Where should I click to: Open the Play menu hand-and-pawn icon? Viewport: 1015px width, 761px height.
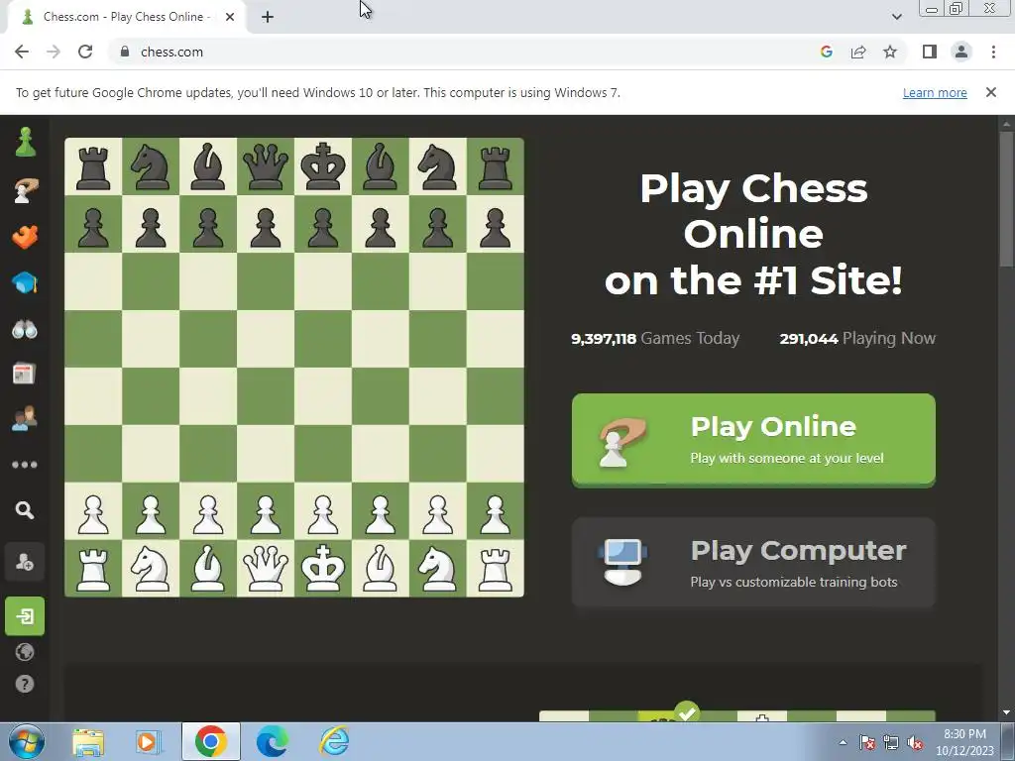tap(25, 191)
